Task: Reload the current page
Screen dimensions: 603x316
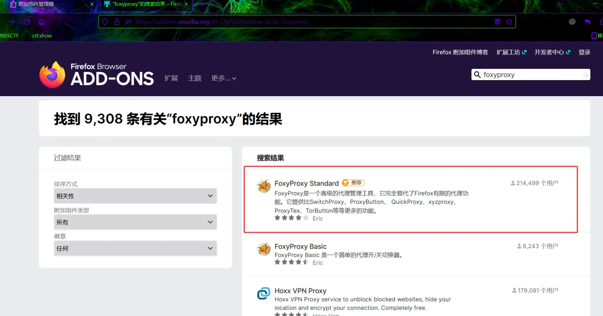Action: pos(27,22)
